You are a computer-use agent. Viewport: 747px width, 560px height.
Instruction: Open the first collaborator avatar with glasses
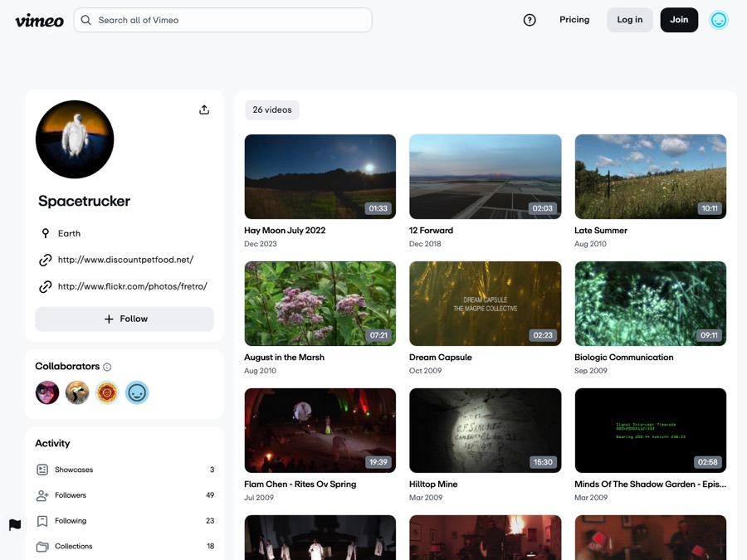[x=47, y=393]
